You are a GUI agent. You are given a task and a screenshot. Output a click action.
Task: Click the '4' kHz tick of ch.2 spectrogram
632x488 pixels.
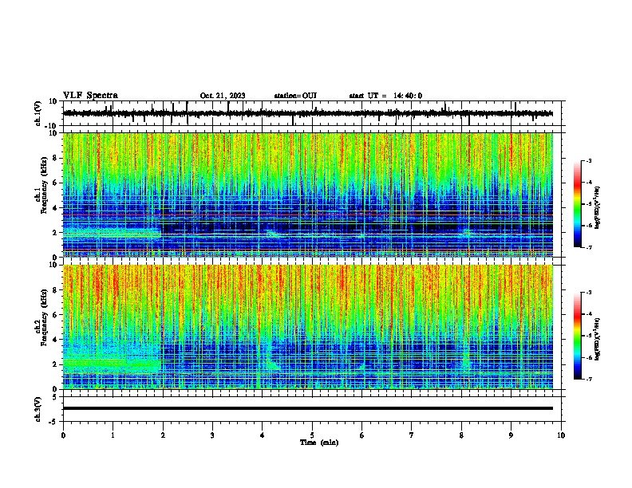(x=55, y=340)
